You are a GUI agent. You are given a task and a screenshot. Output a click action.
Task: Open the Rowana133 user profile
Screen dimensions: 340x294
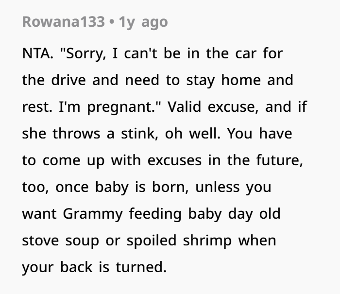[63, 22]
